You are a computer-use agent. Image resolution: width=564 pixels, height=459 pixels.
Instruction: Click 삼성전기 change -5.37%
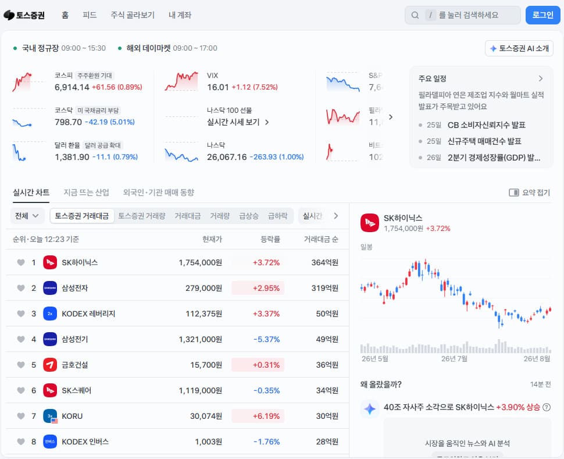point(266,339)
